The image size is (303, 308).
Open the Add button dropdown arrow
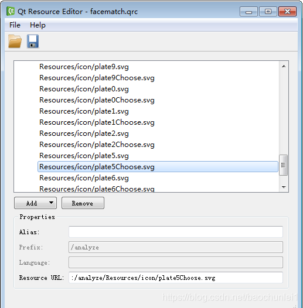click(x=51, y=203)
